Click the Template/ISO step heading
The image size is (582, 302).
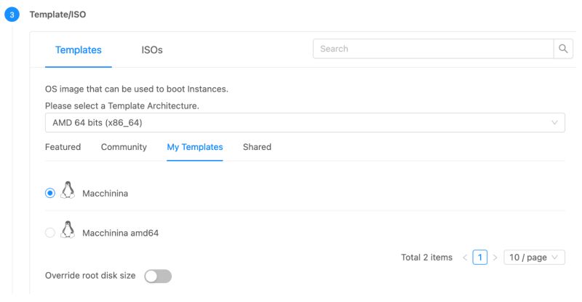click(57, 15)
